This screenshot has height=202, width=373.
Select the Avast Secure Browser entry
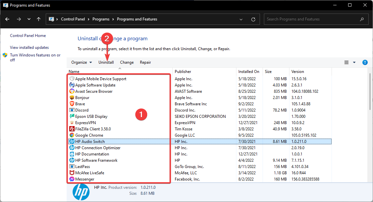point(94,91)
